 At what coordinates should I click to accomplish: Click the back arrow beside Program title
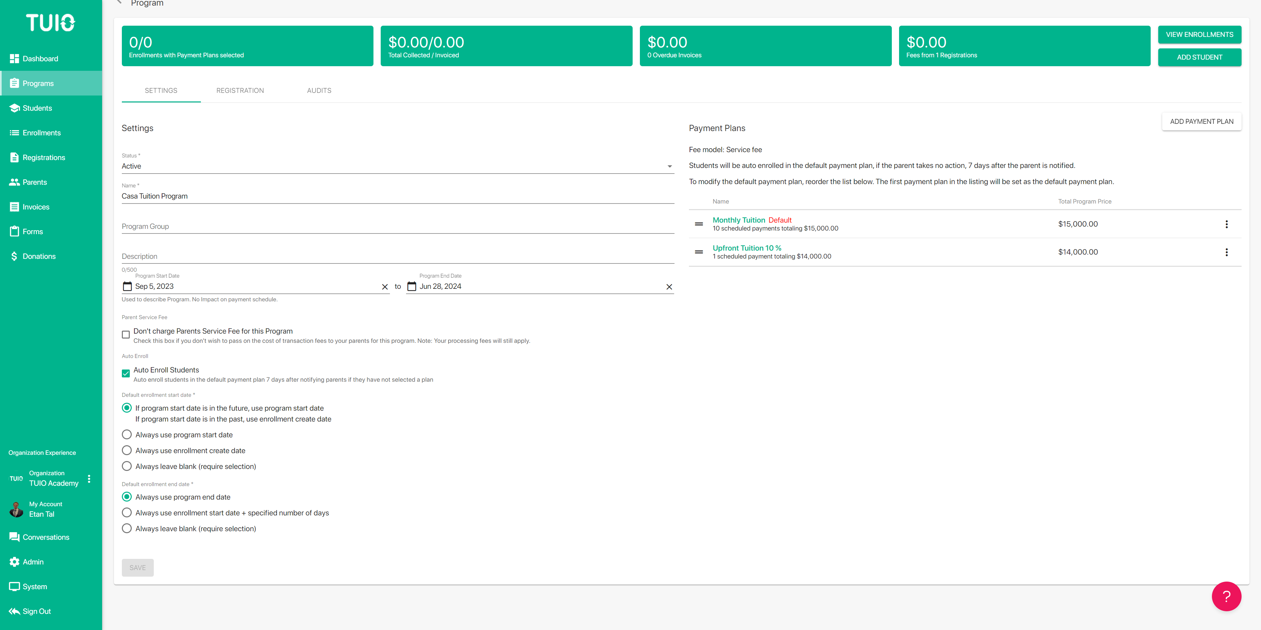[119, 2]
